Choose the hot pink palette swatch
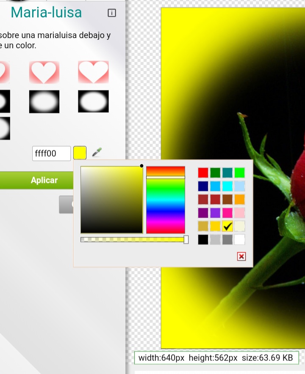This screenshot has height=374, width=305. tap(227, 213)
